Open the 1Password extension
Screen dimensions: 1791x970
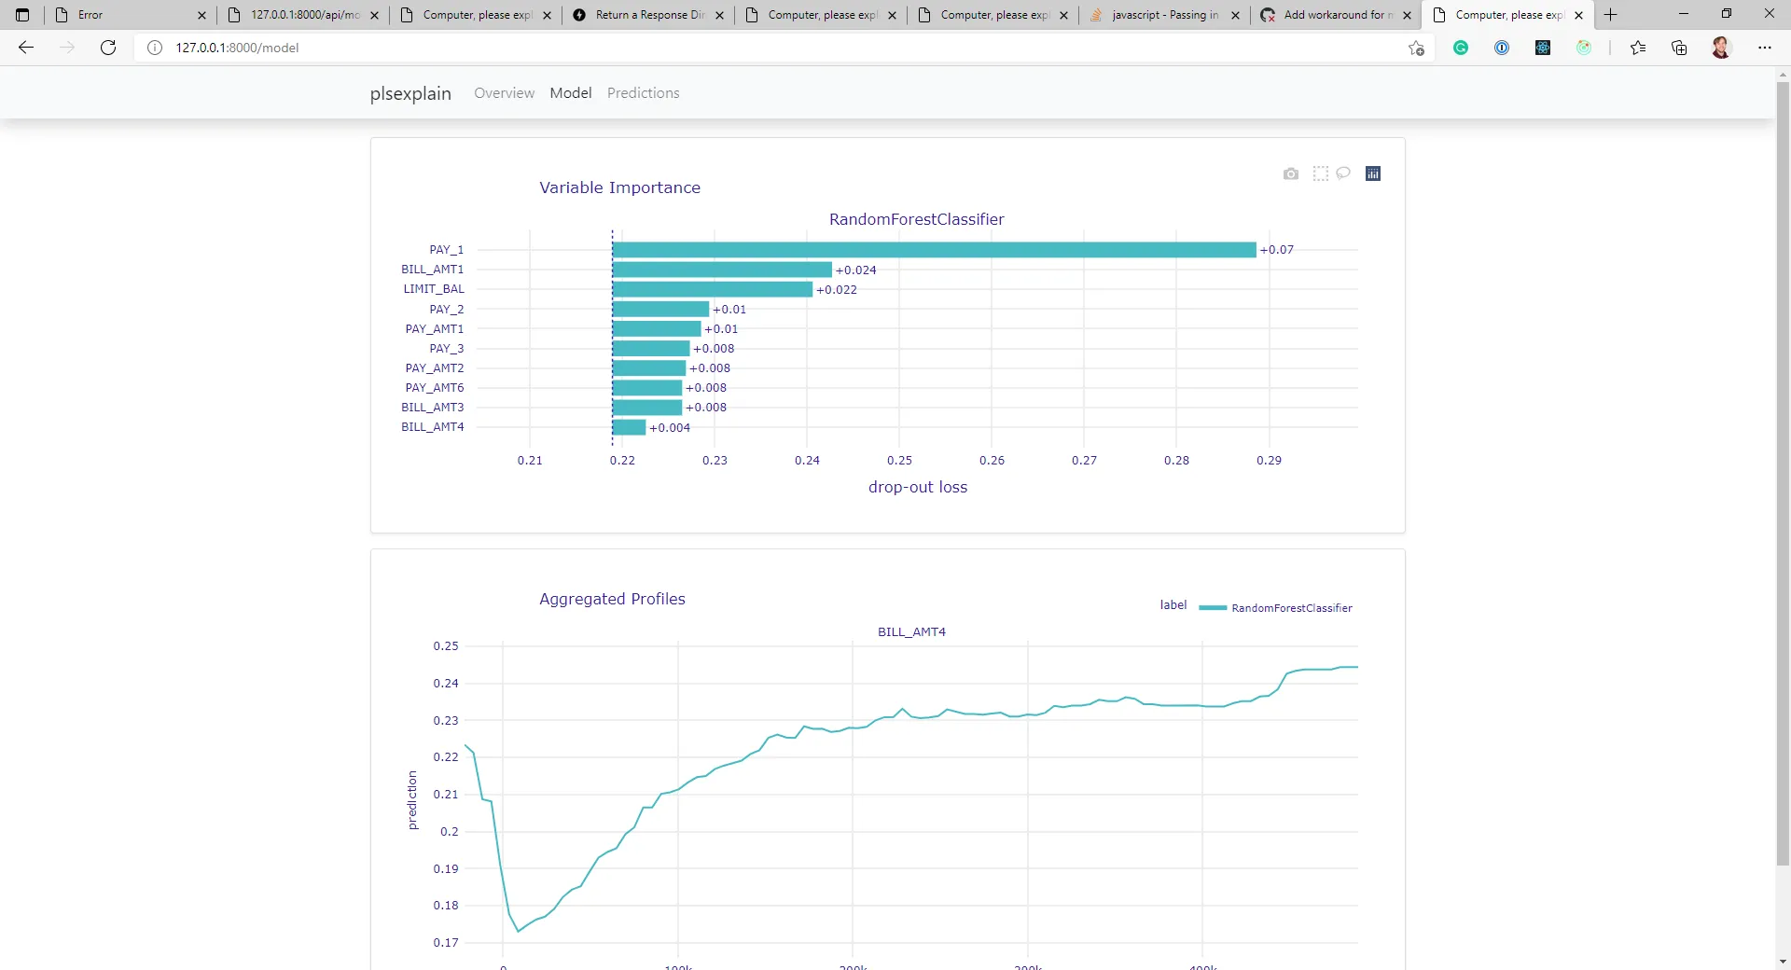1502,48
